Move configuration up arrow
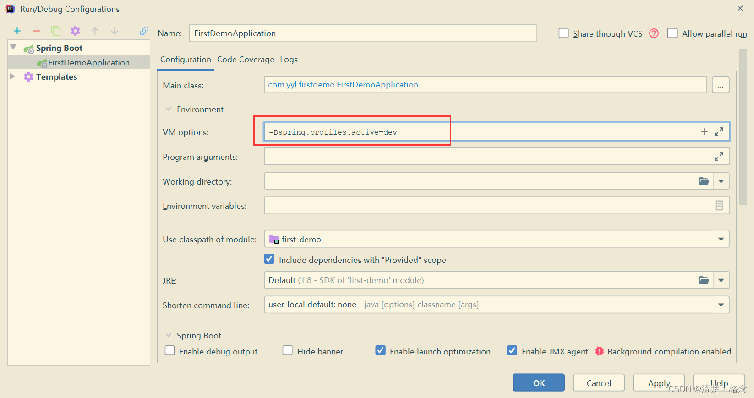 (x=95, y=31)
